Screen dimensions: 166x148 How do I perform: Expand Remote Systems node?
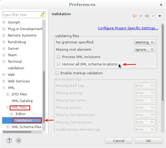coord(4,35)
